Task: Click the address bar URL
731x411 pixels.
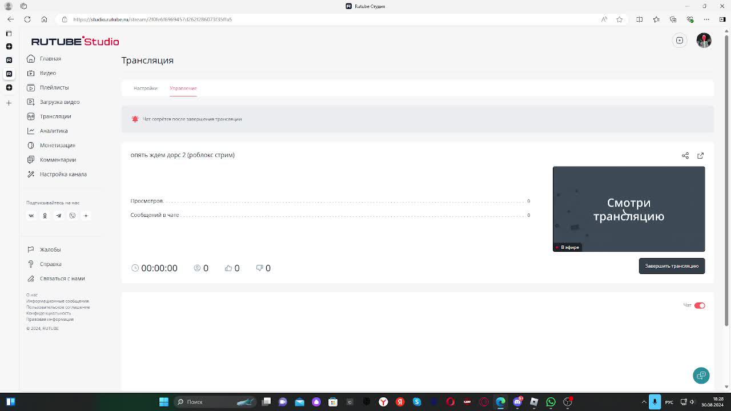Action: [152, 19]
